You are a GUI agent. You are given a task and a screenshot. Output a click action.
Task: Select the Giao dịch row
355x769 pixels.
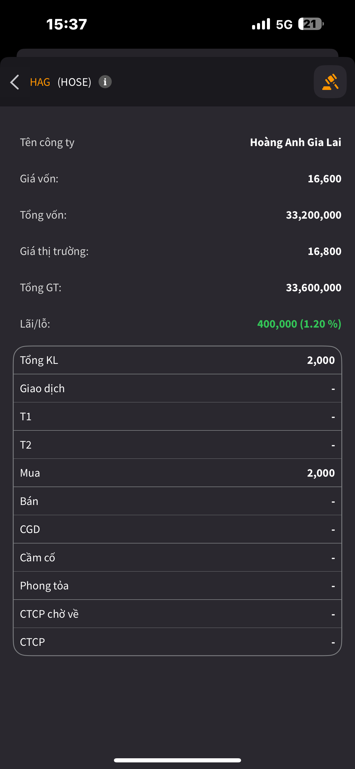coord(177,388)
